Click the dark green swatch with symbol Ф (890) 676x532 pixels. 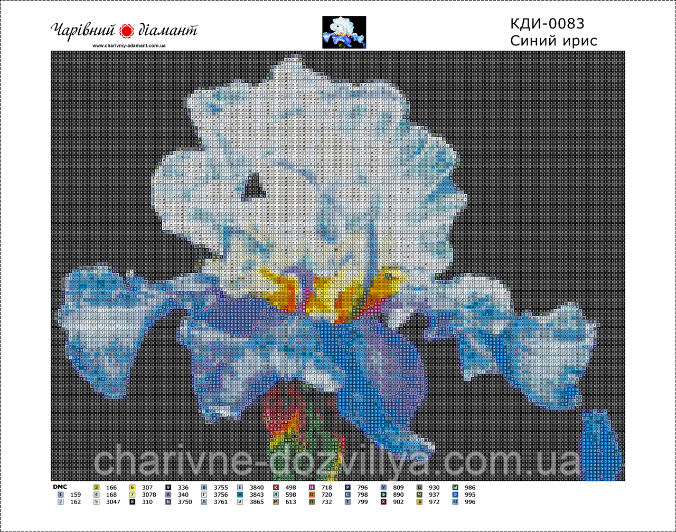(x=384, y=495)
